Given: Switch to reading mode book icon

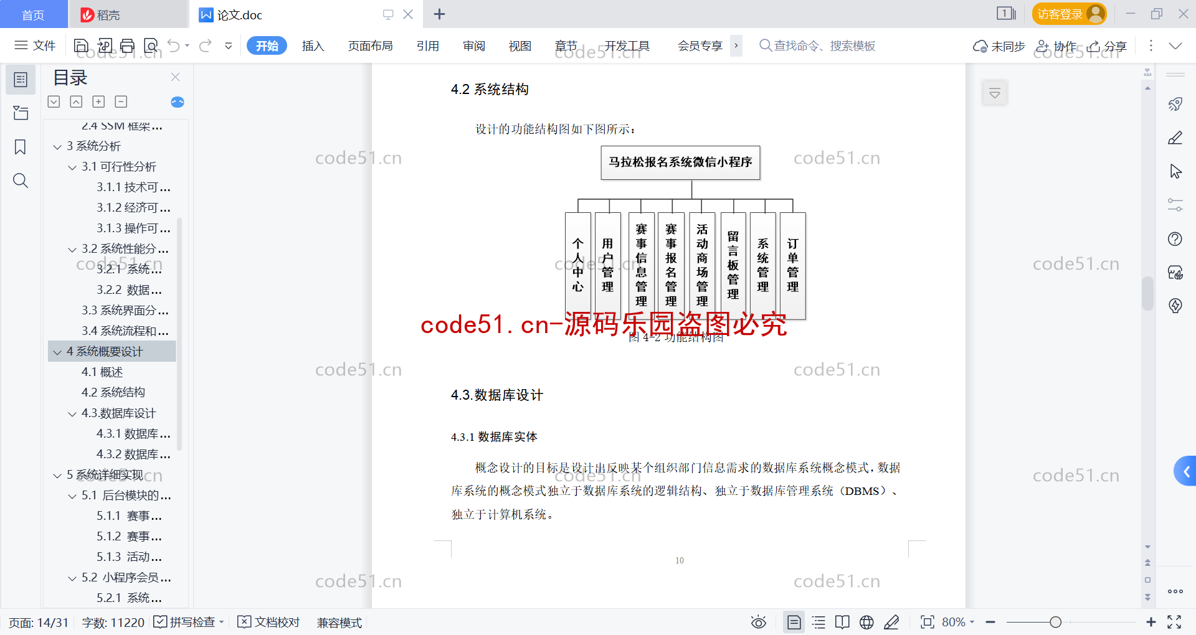Looking at the screenshot, I should pyautogui.click(x=842, y=622).
